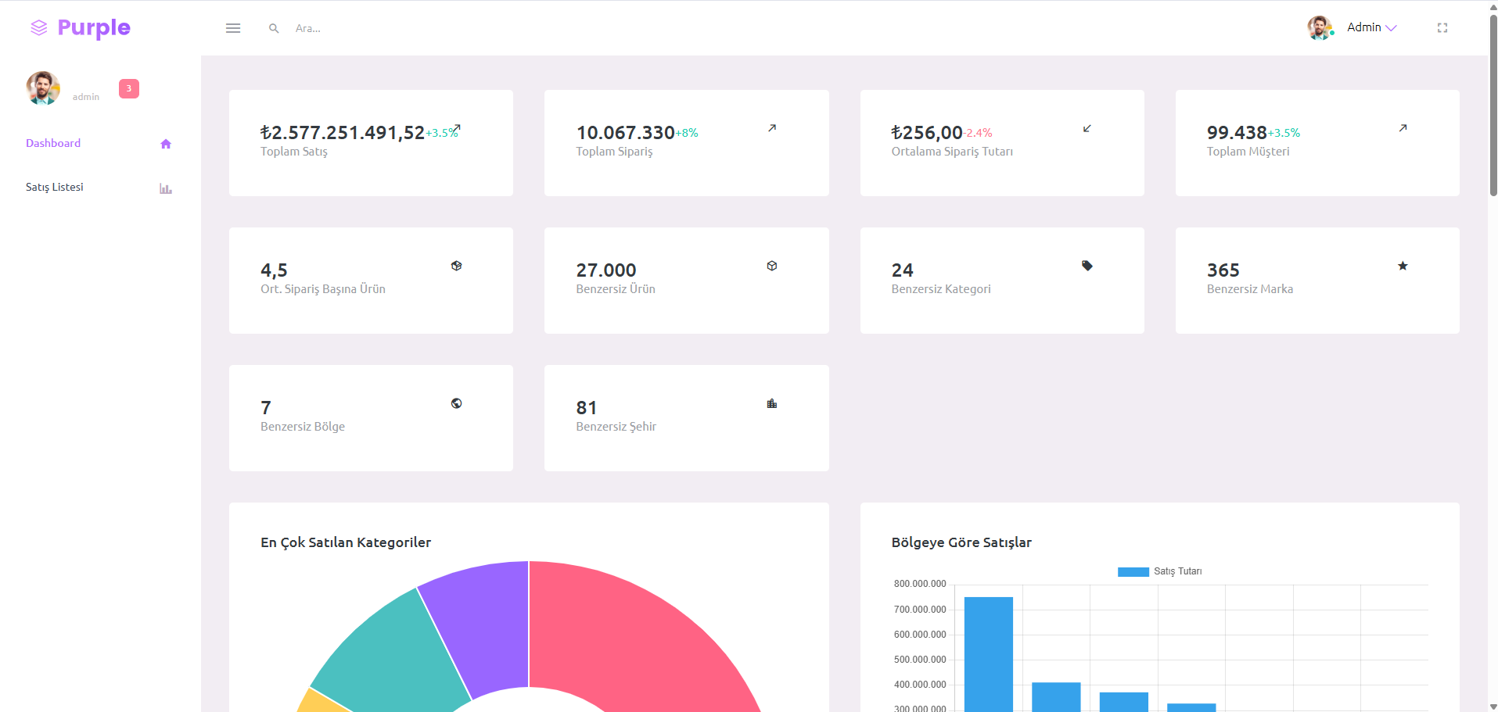The width and height of the screenshot is (1498, 712).
Task: Click the arrow icon on Toplam Müşteri card
Action: (1403, 128)
